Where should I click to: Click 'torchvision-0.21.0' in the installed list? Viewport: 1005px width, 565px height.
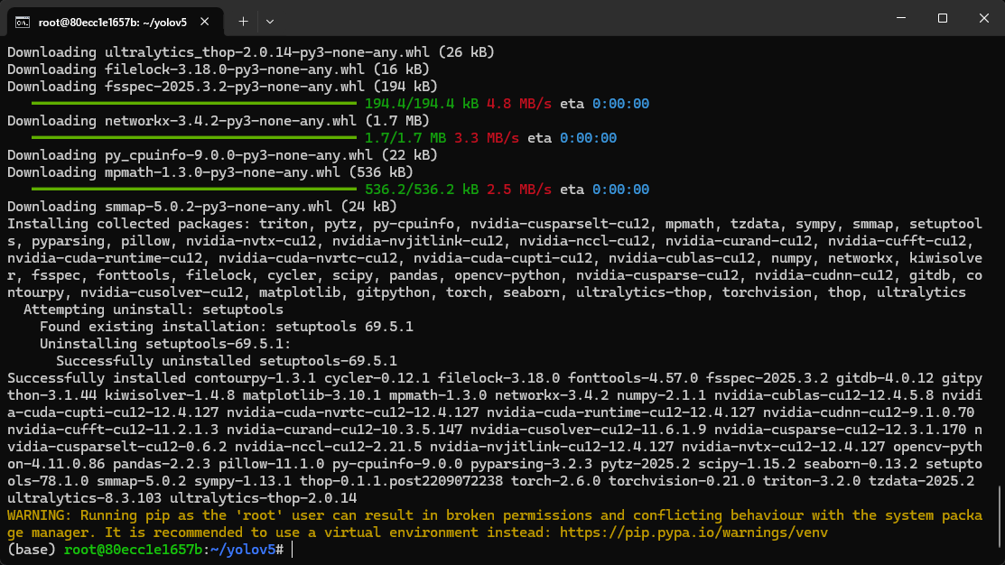[682, 481]
